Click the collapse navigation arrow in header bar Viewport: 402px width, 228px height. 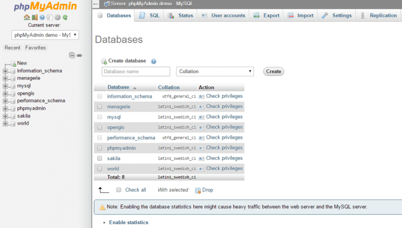pos(96,4)
